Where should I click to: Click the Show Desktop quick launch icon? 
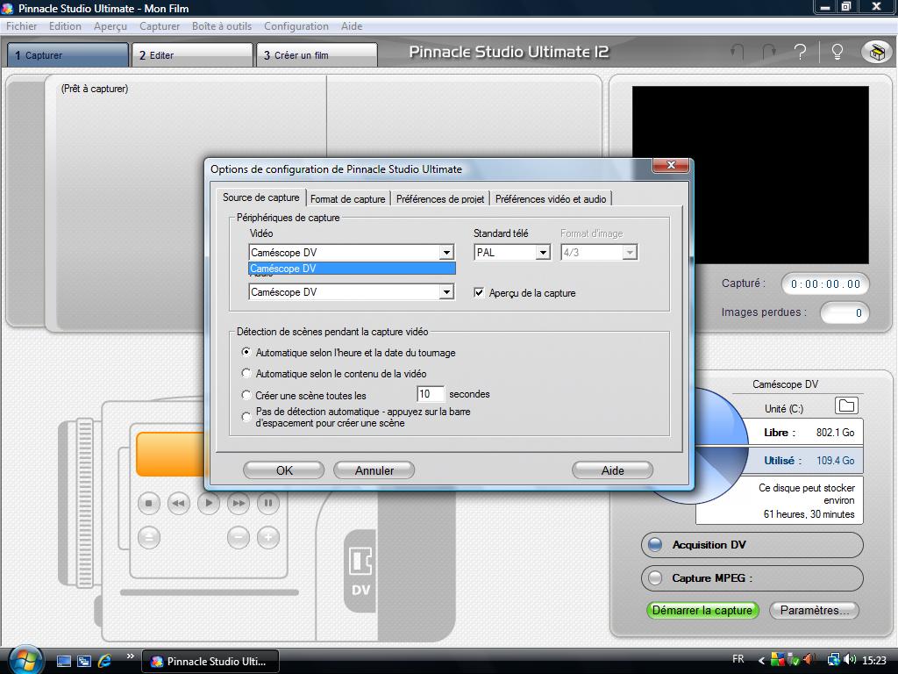(63, 661)
